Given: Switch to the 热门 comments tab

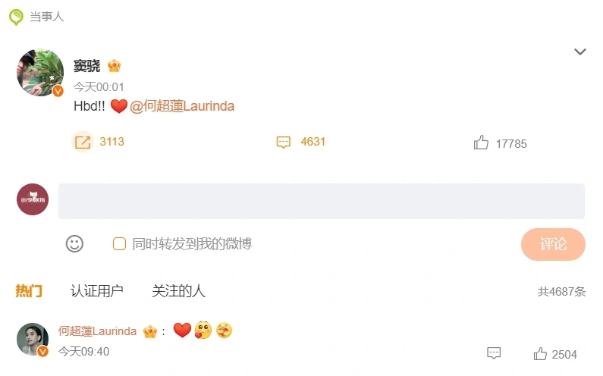Looking at the screenshot, I should click(29, 290).
